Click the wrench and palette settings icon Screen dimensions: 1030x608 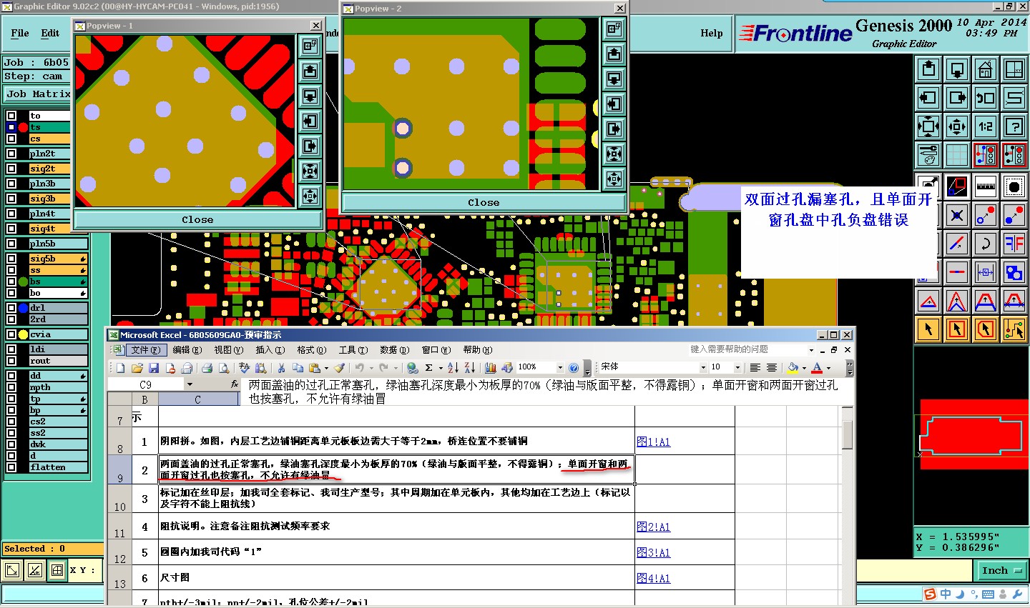928,155
